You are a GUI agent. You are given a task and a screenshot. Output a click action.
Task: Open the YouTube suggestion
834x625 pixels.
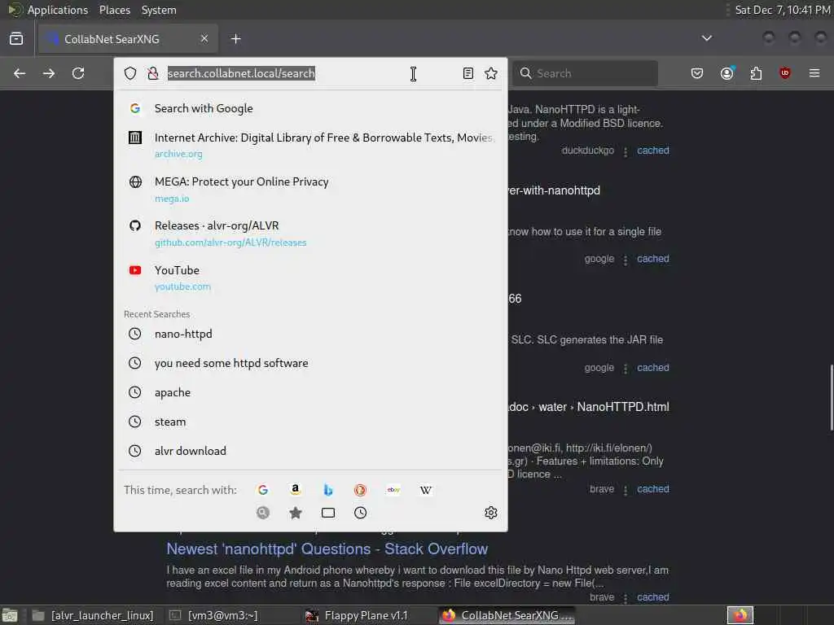tap(310, 278)
